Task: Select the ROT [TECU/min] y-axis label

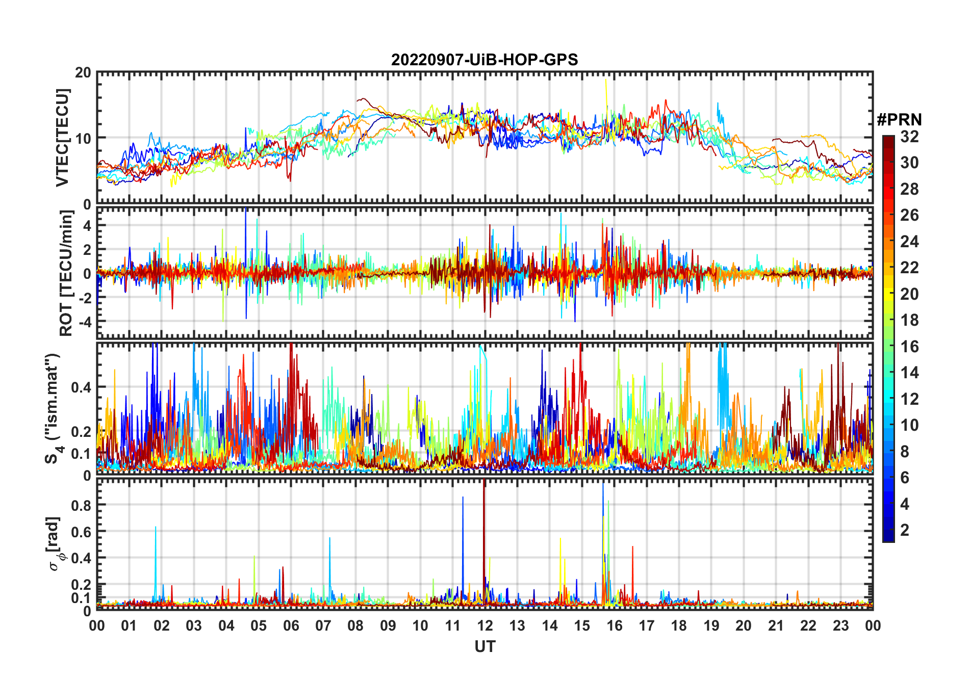Action: pos(66,273)
